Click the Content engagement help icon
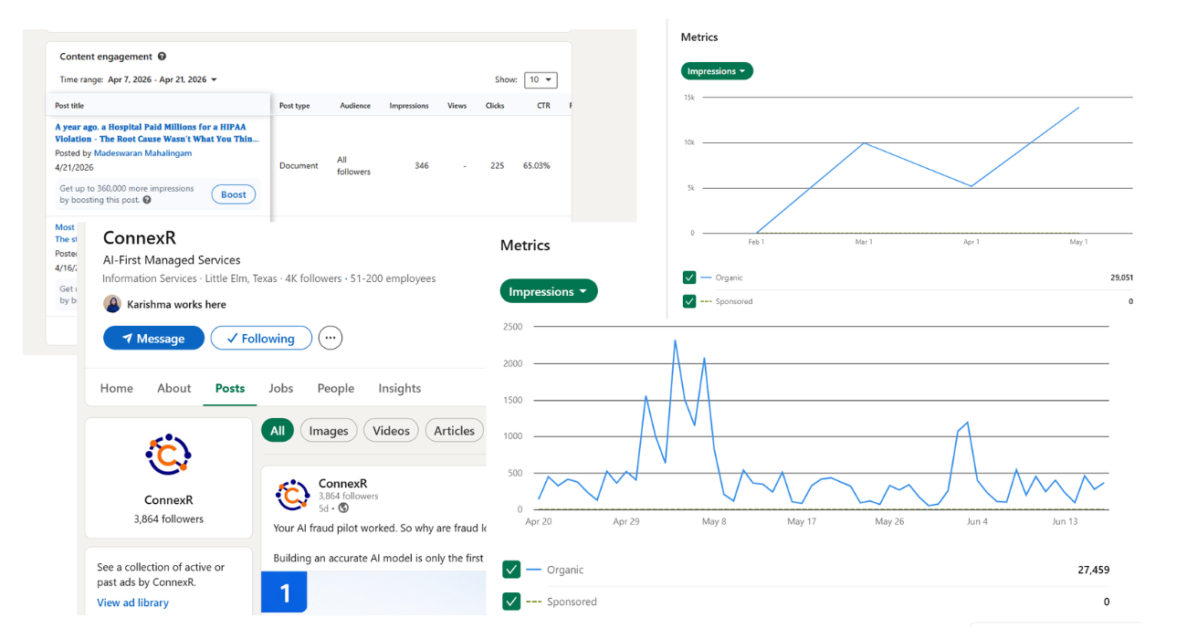 [x=162, y=57]
